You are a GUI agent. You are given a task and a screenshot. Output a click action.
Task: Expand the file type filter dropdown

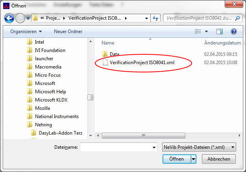233,147
